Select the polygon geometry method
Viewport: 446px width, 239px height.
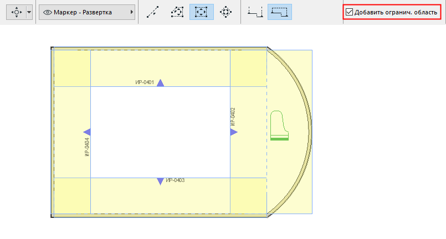(x=176, y=12)
